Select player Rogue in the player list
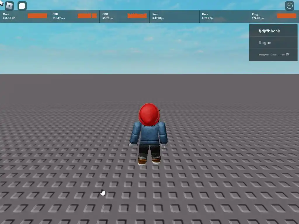The image size is (299, 224). click(x=273, y=43)
